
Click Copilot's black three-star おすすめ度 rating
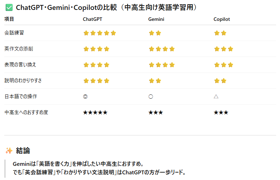click(221, 112)
